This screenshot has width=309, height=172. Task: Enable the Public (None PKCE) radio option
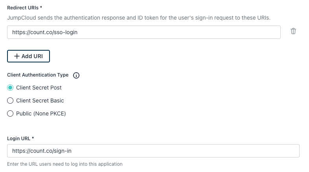tap(11, 113)
